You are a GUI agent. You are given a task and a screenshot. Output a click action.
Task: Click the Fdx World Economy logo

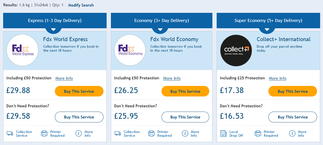pos(130,50)
